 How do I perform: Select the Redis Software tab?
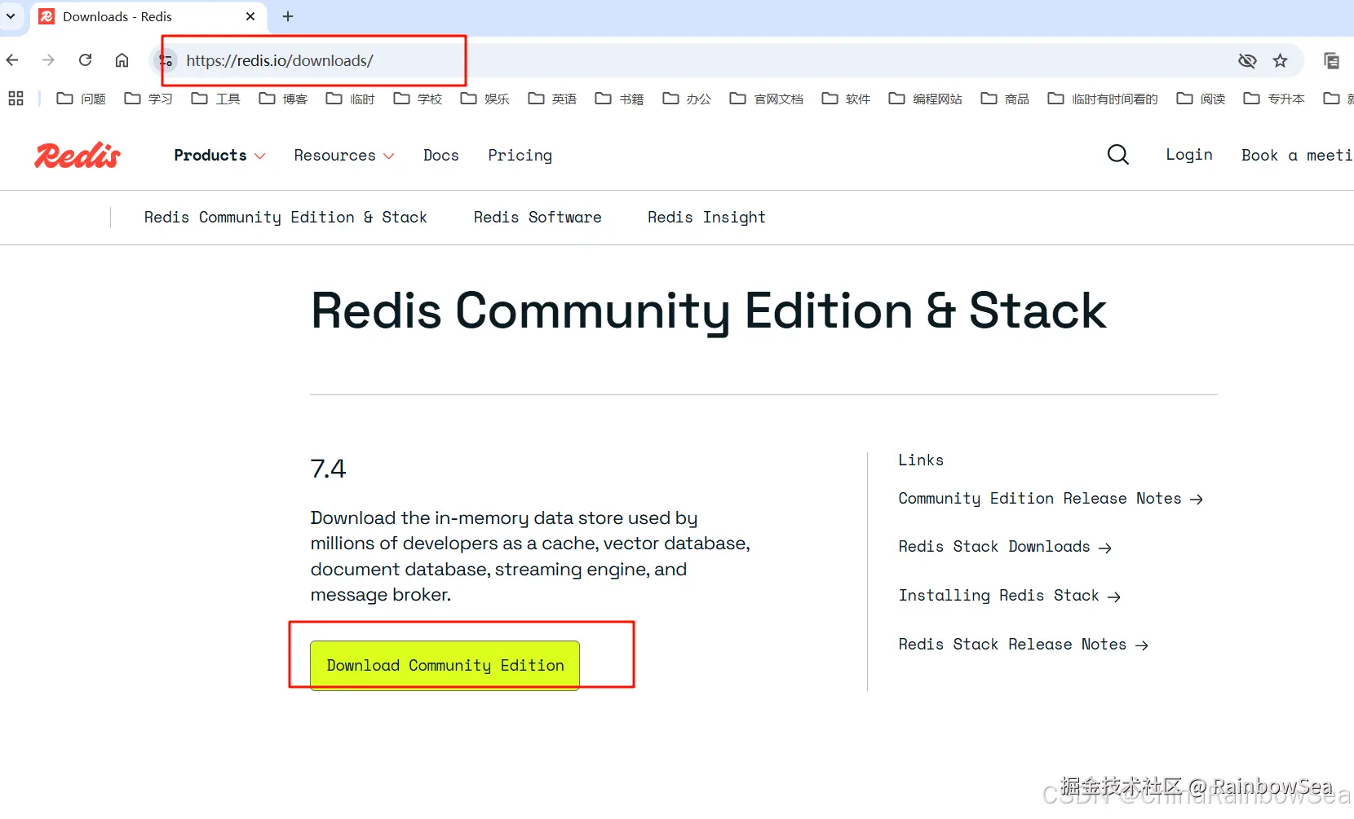pos(538,218)
